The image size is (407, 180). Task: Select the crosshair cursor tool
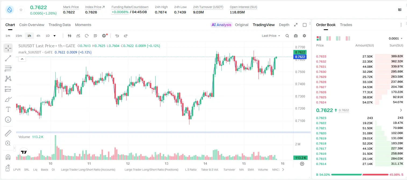click(8, 48)
